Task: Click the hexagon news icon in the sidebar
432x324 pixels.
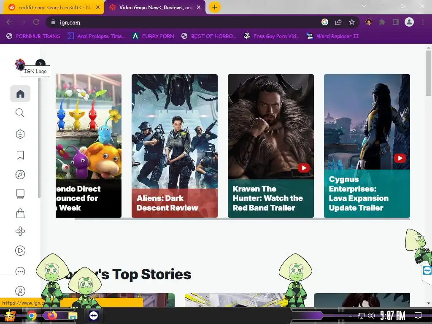Action: (x=20, y=134)
